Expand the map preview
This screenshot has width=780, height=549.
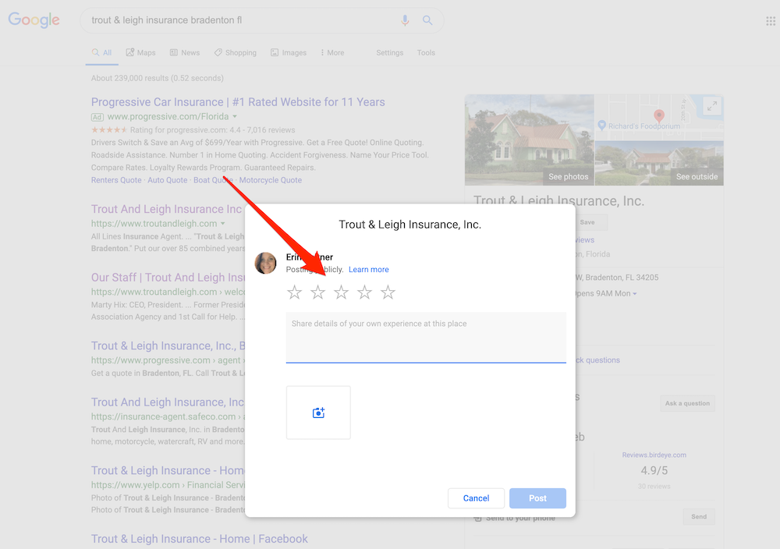(x=712, y=106)
